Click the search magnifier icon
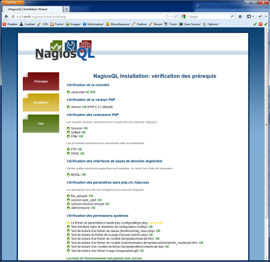 [232, 16]
